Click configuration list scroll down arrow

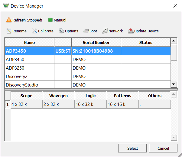pos(174,138)
